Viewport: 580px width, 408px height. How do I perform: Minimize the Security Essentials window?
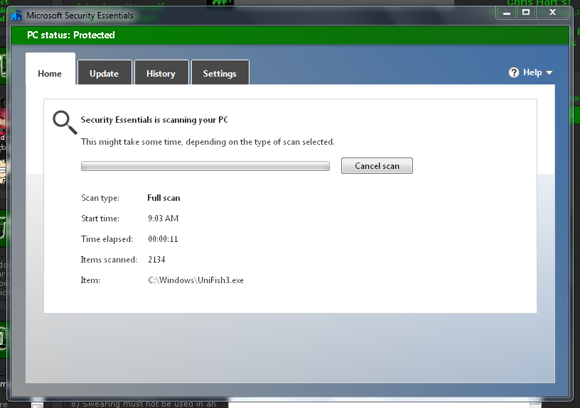tap(507, 13)
